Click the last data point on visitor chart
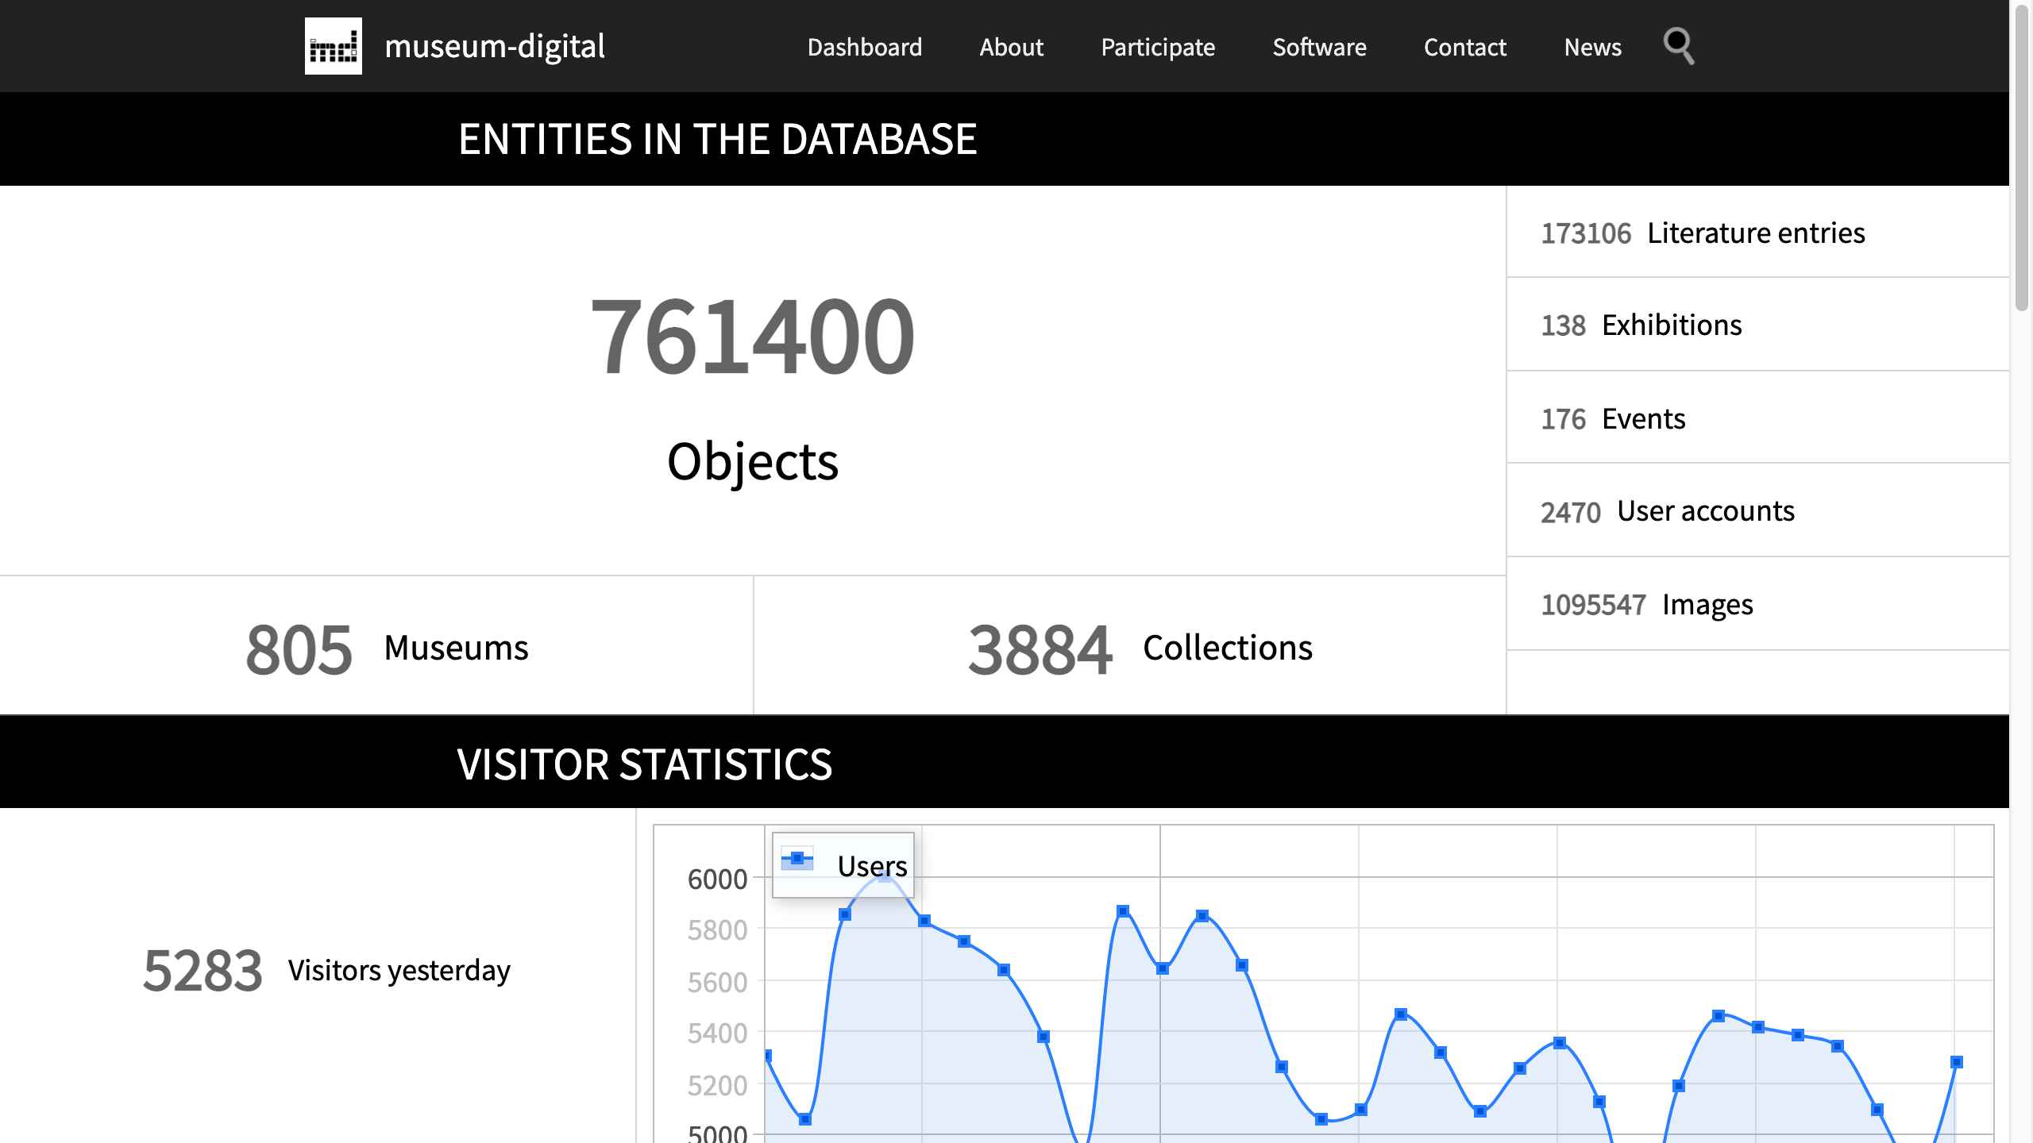2033x1143 pixels. (1956, 1062)
